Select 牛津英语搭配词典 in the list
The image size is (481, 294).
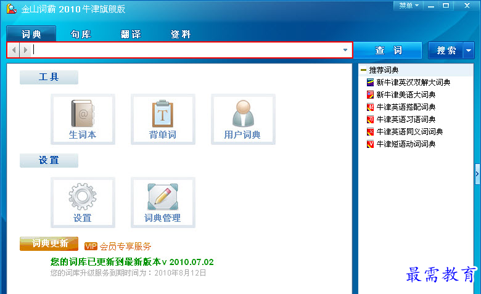(406, 107)
